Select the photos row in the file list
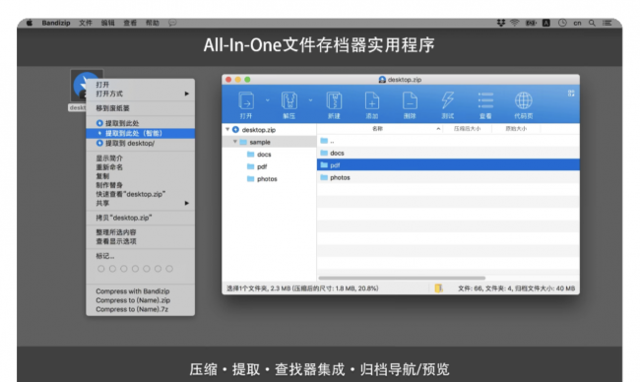The width and height of the screenshot is (640, 382). pyautogui.click(x=448, y=177)
